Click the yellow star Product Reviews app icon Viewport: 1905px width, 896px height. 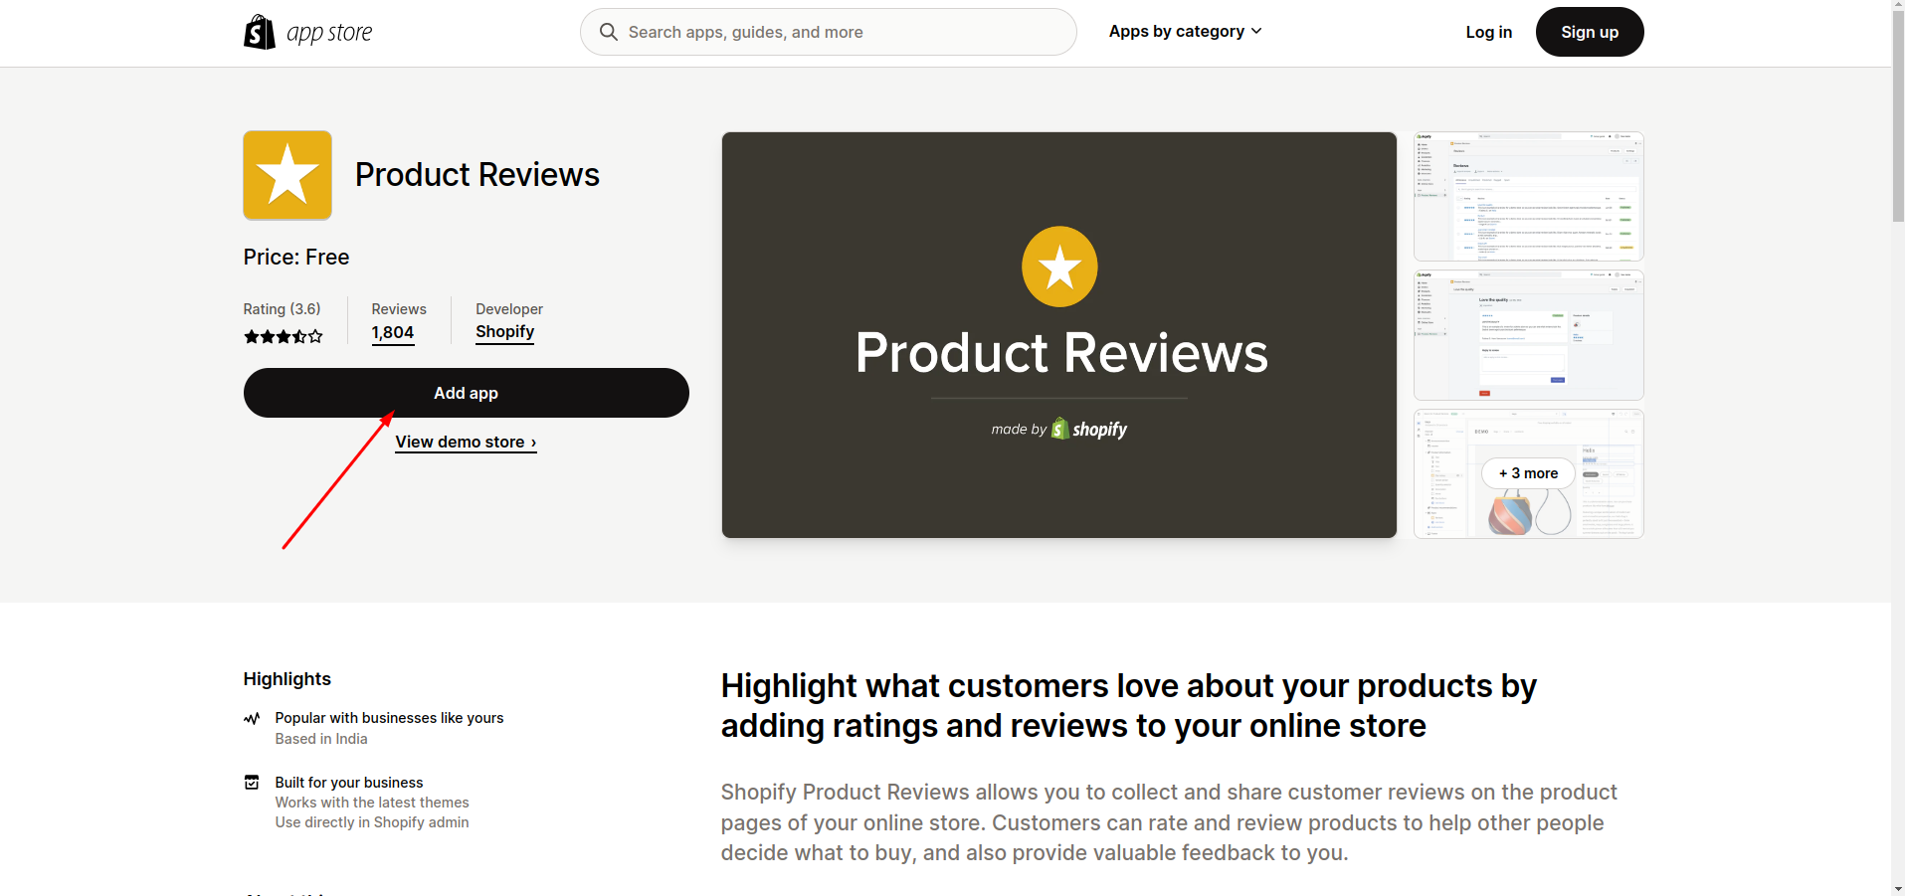click(287, 175)
